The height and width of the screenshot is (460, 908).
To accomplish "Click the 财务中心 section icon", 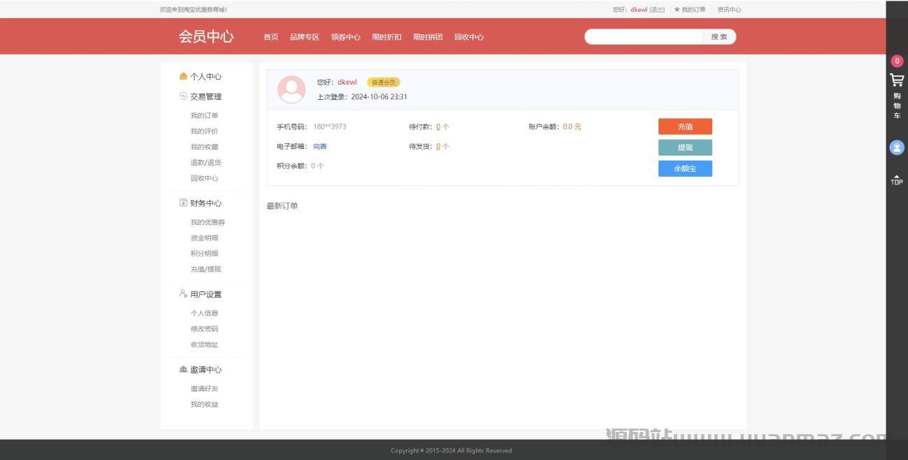I will (x=183, y=203).
